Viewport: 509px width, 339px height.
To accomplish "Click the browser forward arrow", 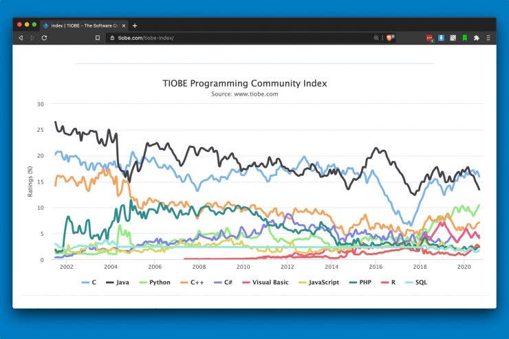I will point(32,38).
